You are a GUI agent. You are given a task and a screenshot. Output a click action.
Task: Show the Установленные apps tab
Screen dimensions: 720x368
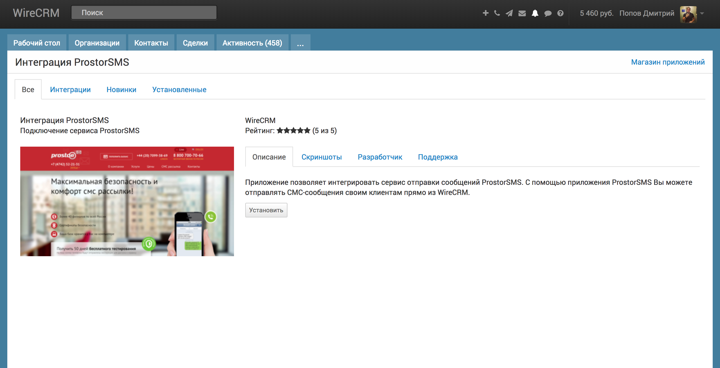(x=179, y=90)
